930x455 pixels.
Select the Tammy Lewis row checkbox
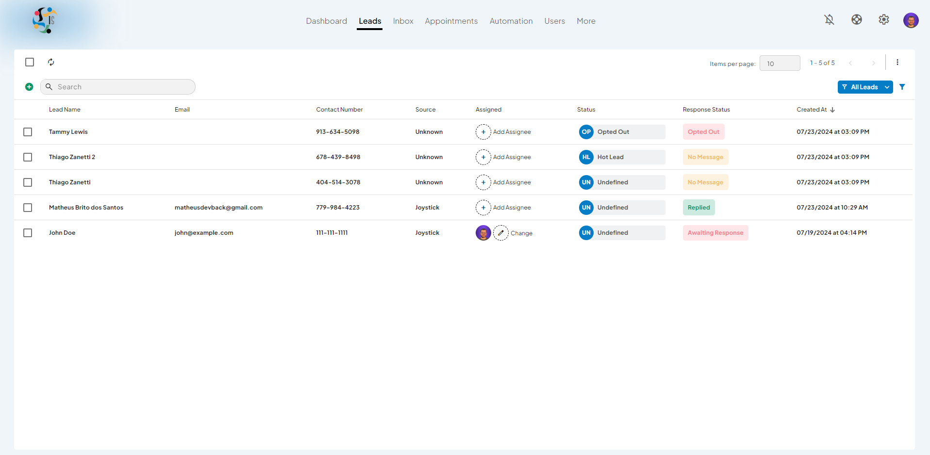pos(28,132)
